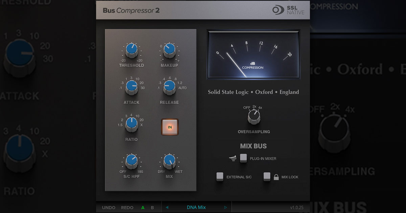Click the Attack knob
This screenshot has height=213, width=406.
point(132,87)
